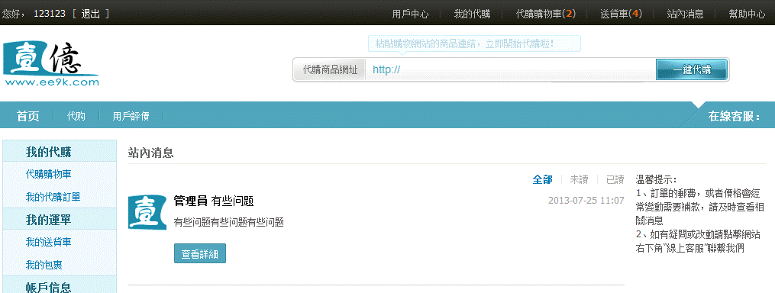Image resolution: width=775 pixels, height=293 pixels.
Task: Click the 壹億 ee9k.com site logo
Action: tap(50, 64)
